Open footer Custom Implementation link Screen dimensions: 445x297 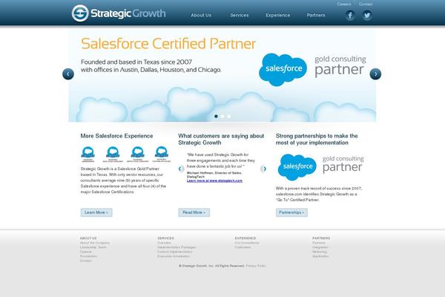pos(175,252)
